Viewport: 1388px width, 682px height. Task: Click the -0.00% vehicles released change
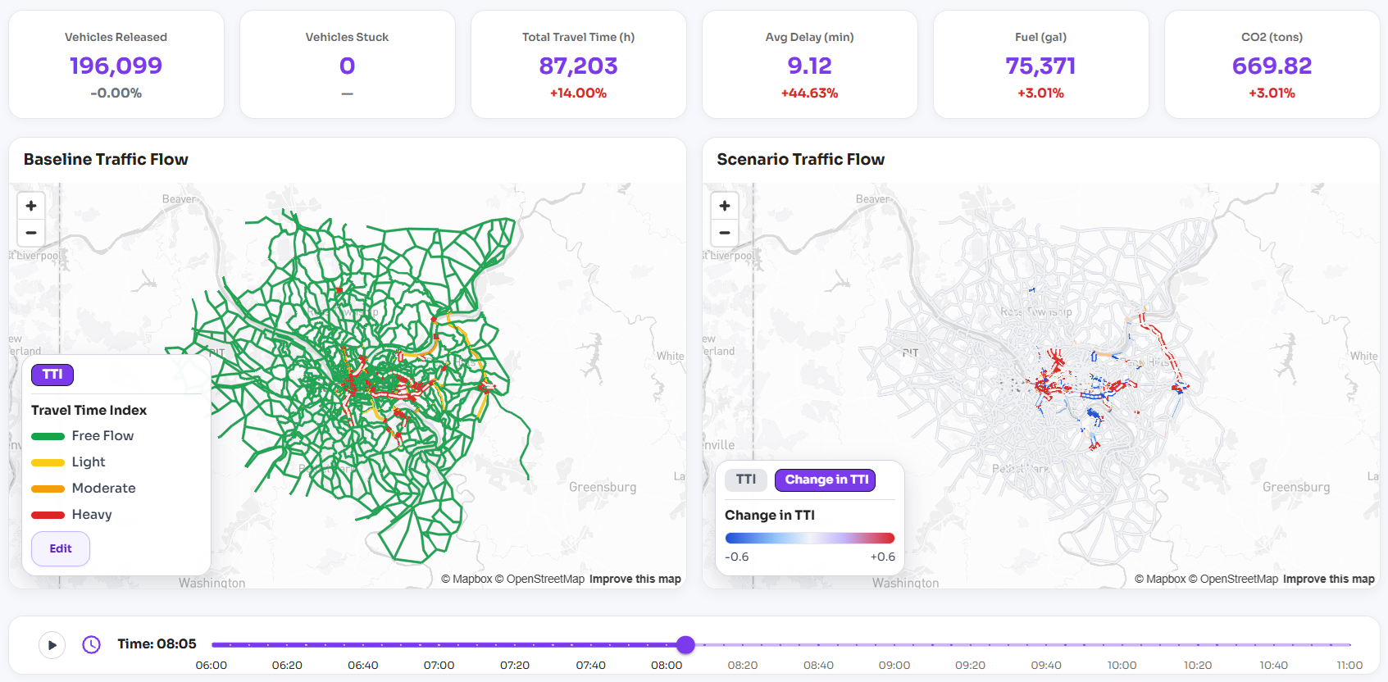[x=116, y=93]
